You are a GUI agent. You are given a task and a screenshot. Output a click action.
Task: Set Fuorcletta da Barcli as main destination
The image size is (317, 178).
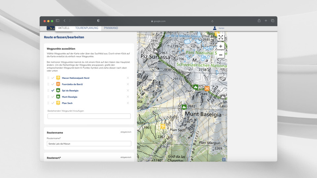53,84
